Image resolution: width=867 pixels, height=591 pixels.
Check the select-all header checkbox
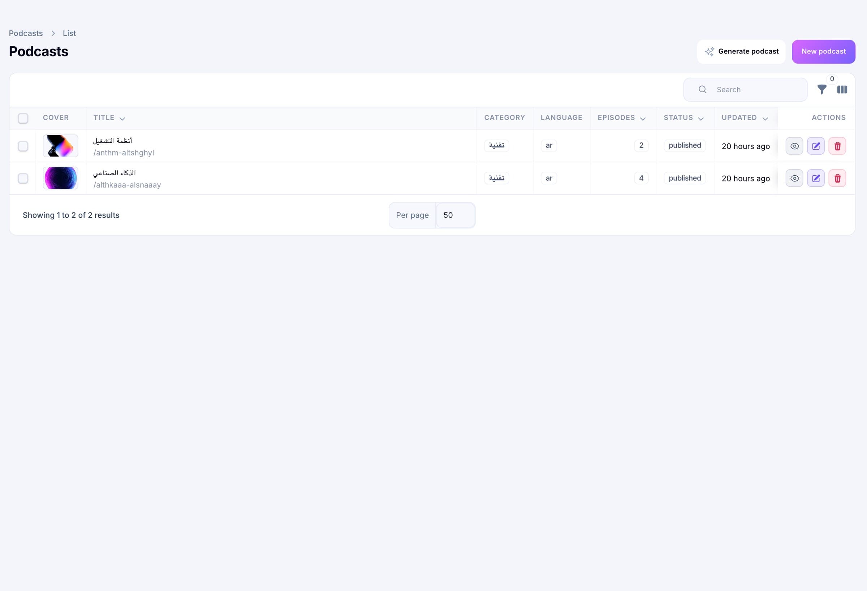(23, 118)
